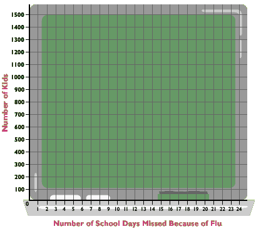The height and width of the screenshot is (229, 256).
Task: Click the 300 value on y-axis
Action: tap(19, 165)
